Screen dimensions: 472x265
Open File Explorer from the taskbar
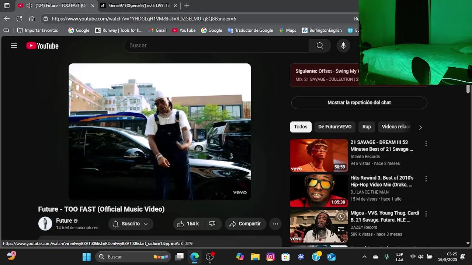255,257
